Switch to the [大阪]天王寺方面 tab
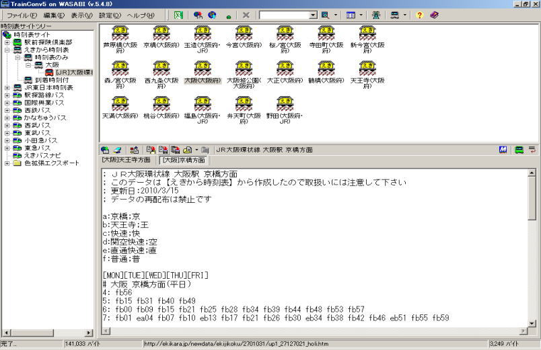This screenshot has width=541, height=350. [x=127, y=160]
